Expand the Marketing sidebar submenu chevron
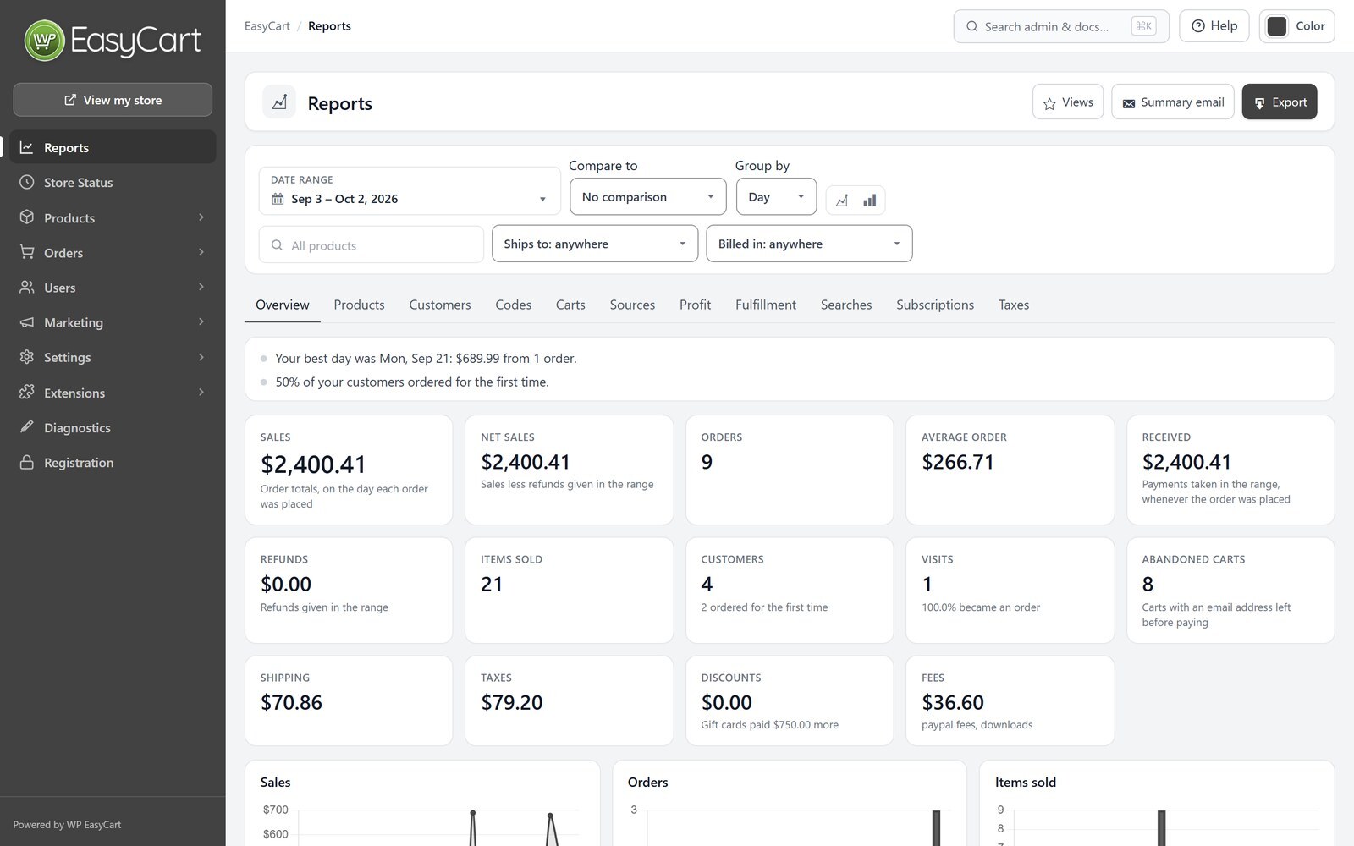 (x=201, y=322)
